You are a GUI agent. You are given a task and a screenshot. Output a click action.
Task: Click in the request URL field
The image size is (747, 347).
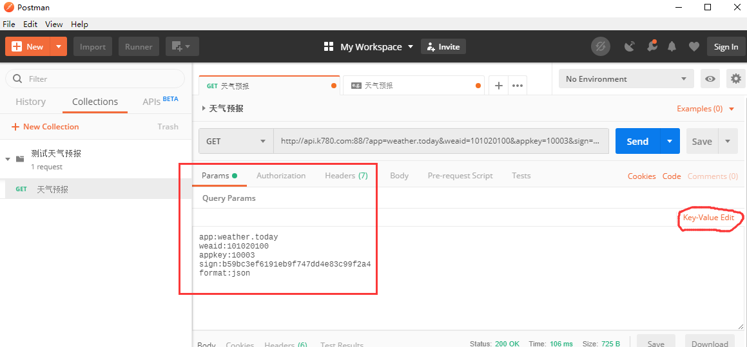[441, 142]
